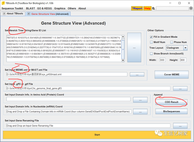Click the Amino Acid domain info field

tap(69, 99)
